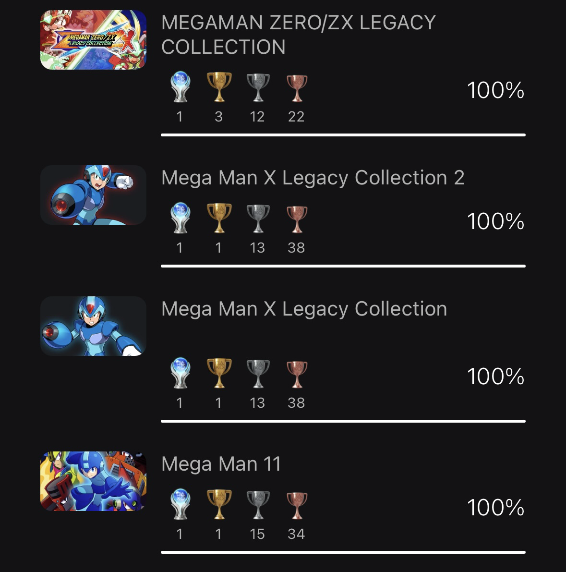566x572 pixels.
Task: Select the Mega Man X Legacy Collection cover art
Action: tap(93, 326)
